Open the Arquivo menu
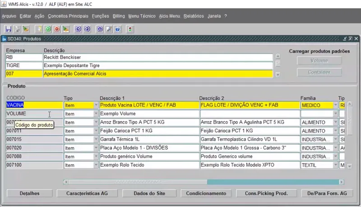Image resolution: width=361 pixels, height=207 pixels. tap(9, 16)
